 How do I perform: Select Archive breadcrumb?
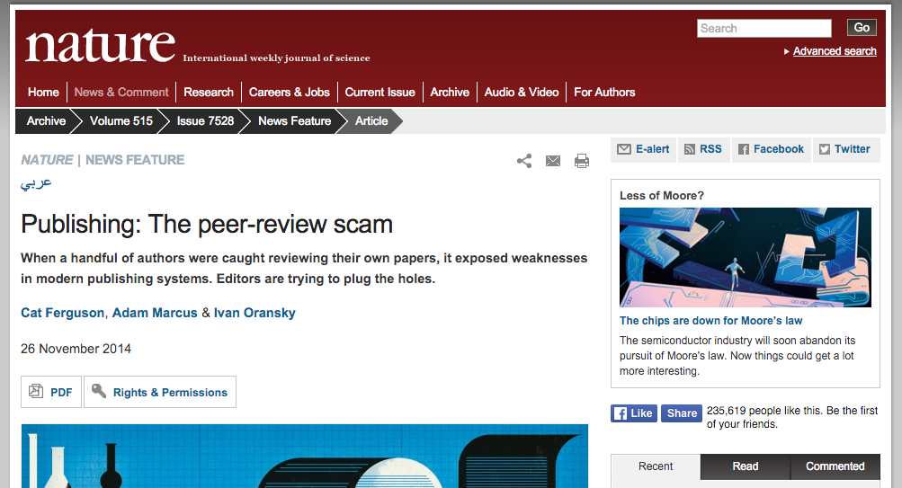[x=46, y=120]
